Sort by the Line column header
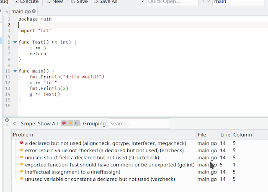The width and height of the screenshot is (268, 192). click(225, 135)
